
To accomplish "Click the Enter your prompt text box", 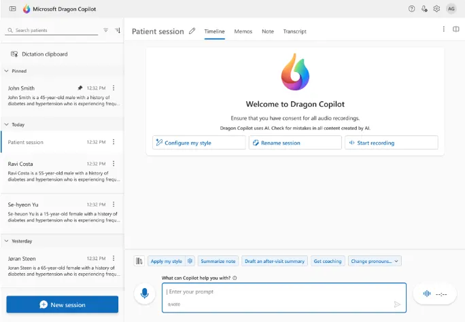I will tap(284, 298).
